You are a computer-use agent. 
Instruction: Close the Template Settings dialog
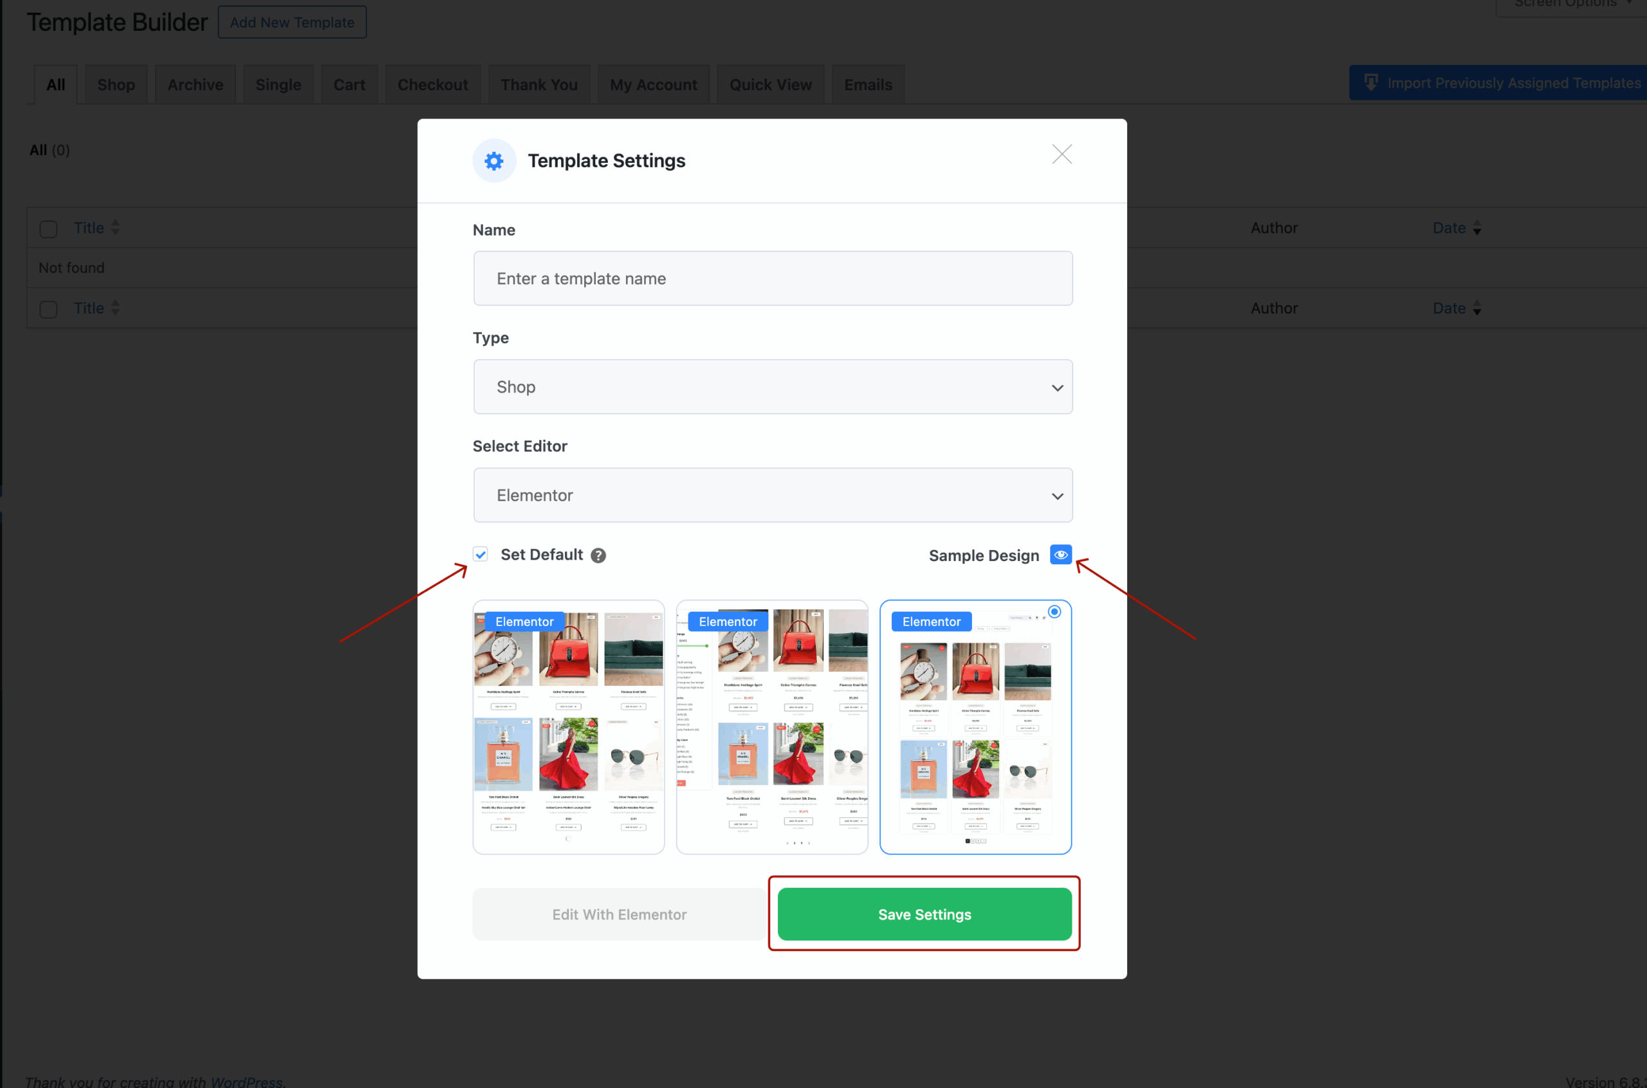pos(1062,154)
